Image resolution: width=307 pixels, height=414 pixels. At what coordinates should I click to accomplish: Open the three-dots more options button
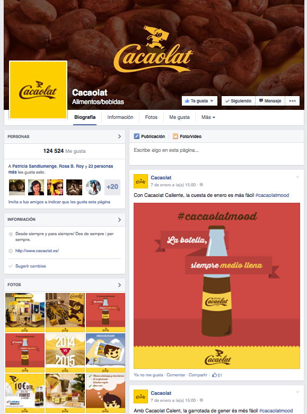click(x=292, y=101)
